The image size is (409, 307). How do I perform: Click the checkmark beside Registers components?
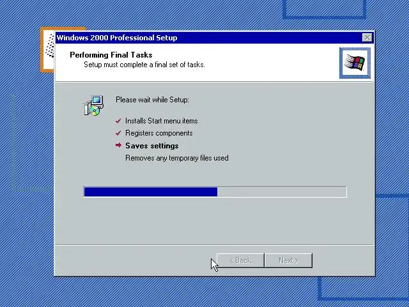pyautogui.click(x=118, y=133)
